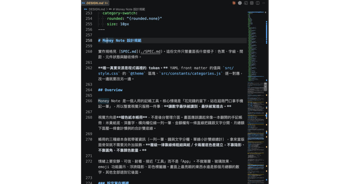
Task: Click the [SPEC.md] link text
Action: pyautogui.click(x=129, y=52)
